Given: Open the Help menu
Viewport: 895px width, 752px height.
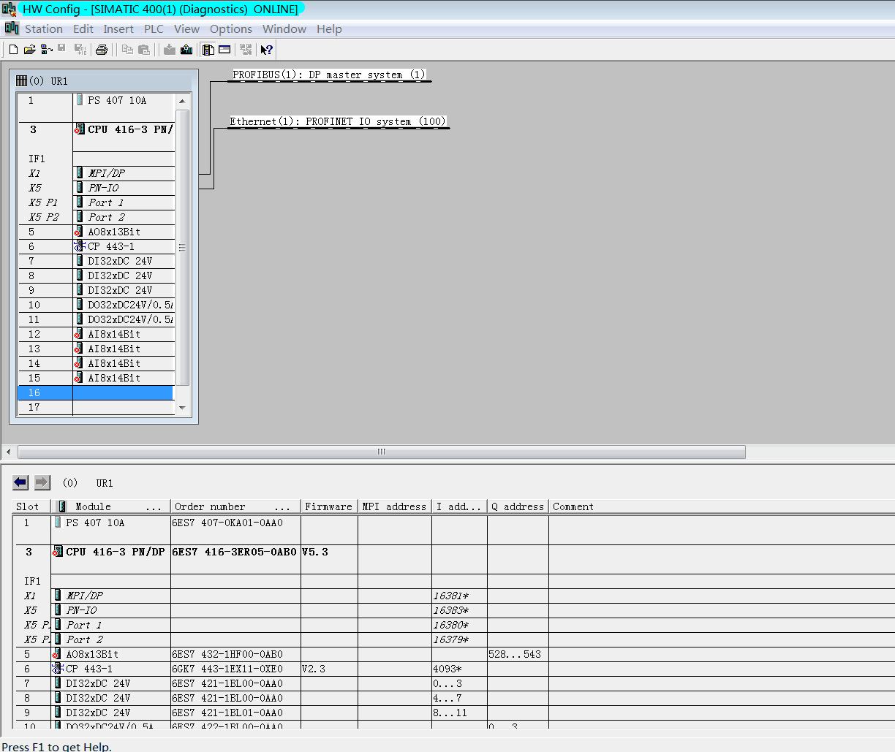Looking at the screenshot, I should (329, 29).
